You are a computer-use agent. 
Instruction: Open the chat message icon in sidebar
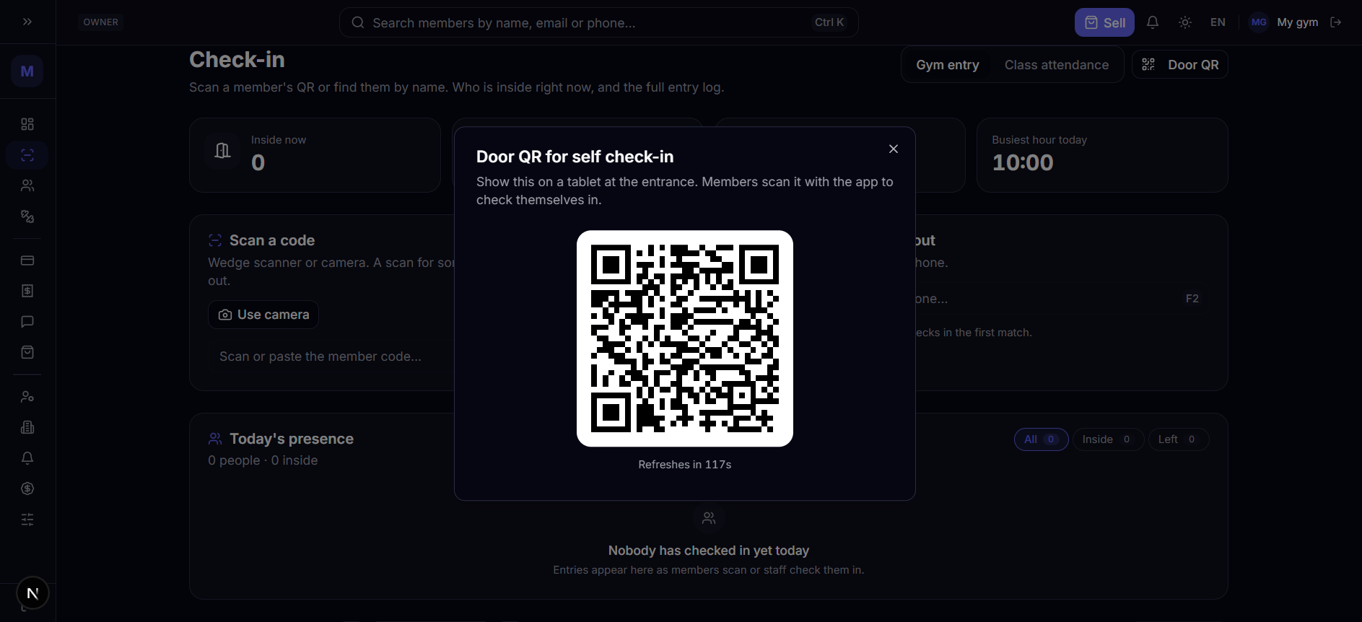(27, 322)
